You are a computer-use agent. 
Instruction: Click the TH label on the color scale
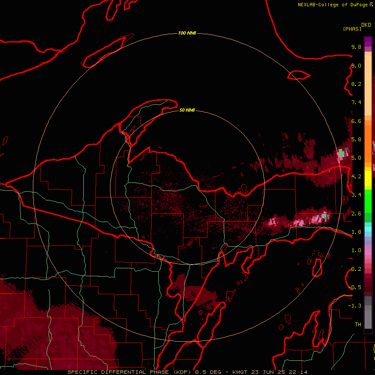(358, 324)
